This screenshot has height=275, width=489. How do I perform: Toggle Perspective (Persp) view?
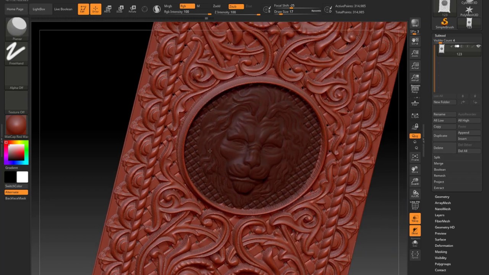pos(415,89)
